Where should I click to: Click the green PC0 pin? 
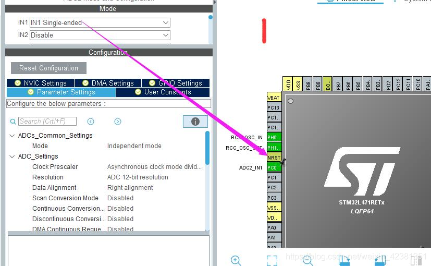tap(274, 167)
